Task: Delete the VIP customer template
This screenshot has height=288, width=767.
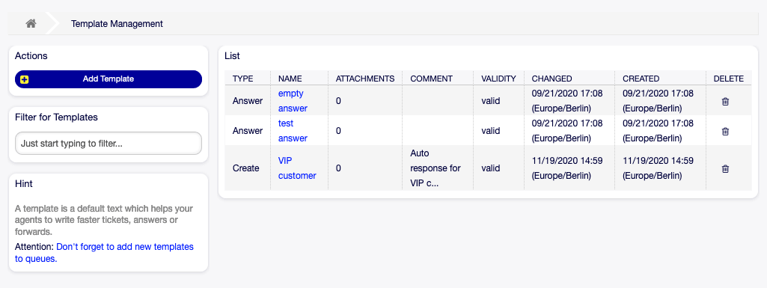Action: point(725,168)
